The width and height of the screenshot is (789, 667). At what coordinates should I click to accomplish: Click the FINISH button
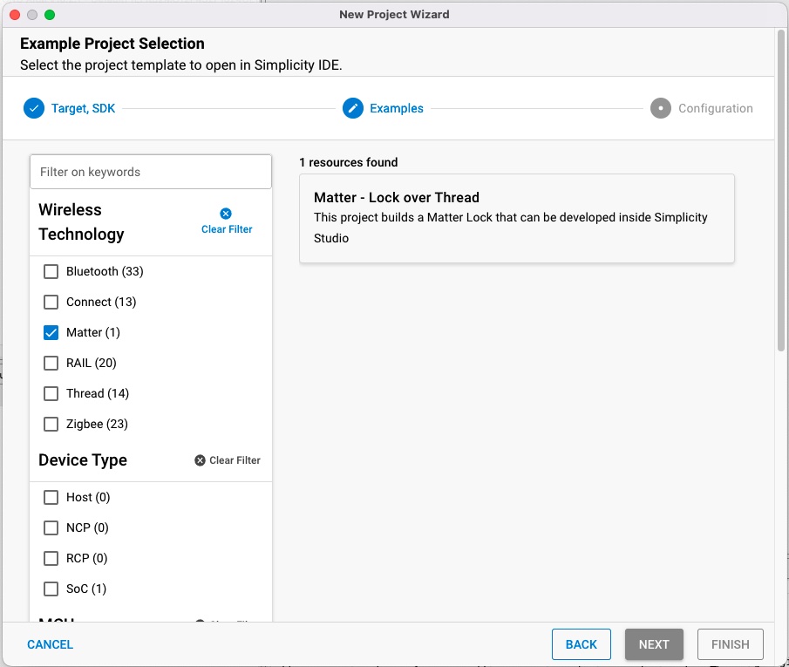730,644
